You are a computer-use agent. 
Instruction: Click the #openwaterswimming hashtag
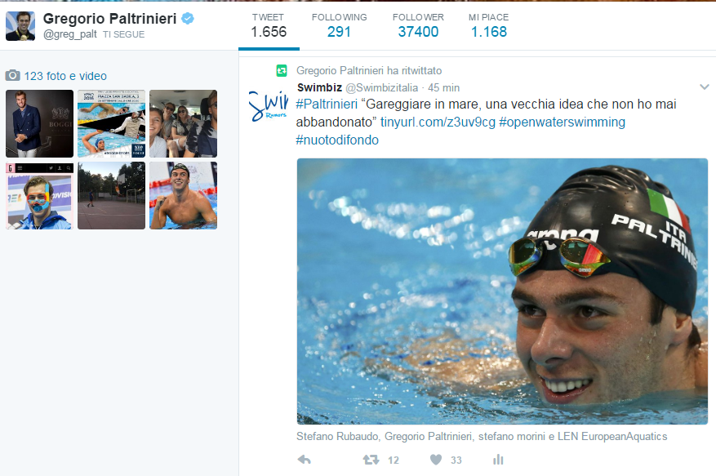[563, 122]
